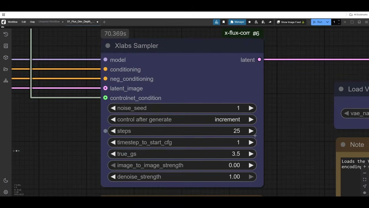Open the Help menu

click(x=32, y=22)
